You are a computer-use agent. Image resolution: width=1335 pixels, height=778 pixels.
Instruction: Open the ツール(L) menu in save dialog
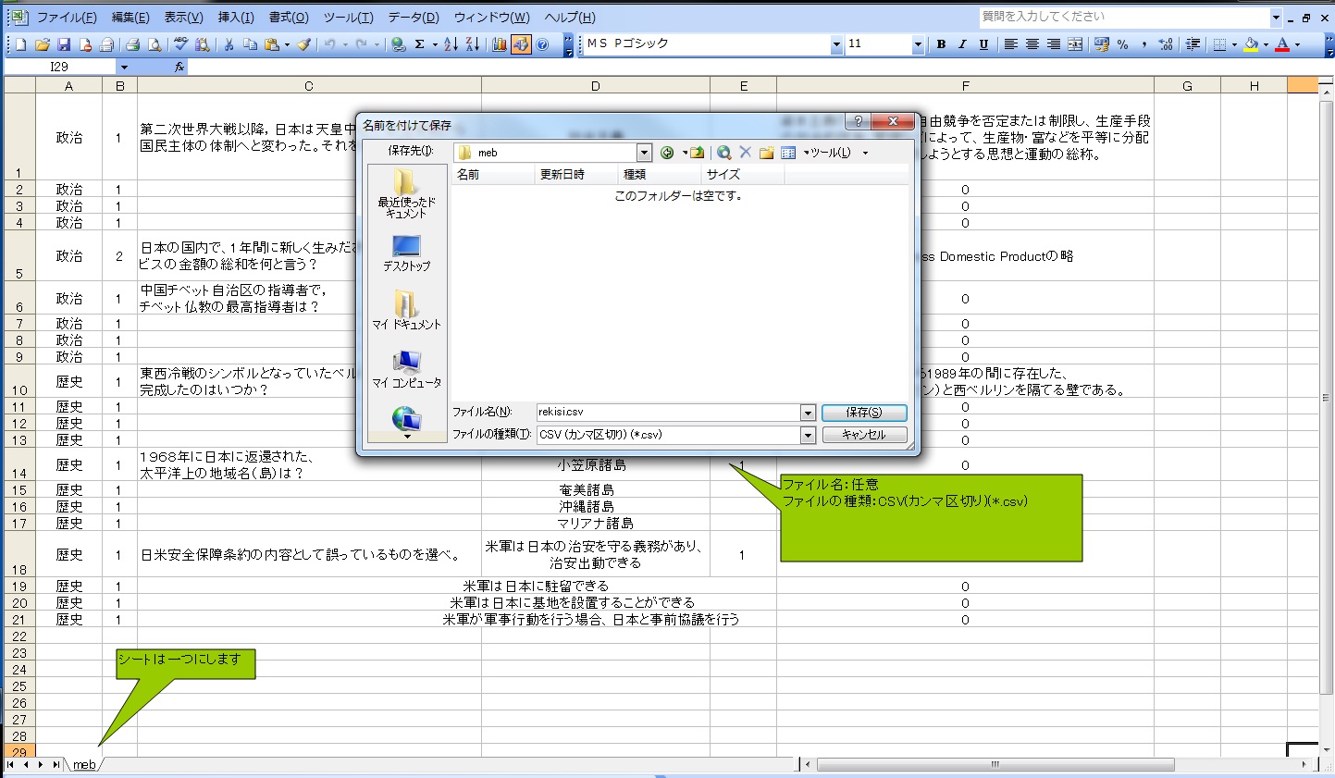click(x=830, y=153)
